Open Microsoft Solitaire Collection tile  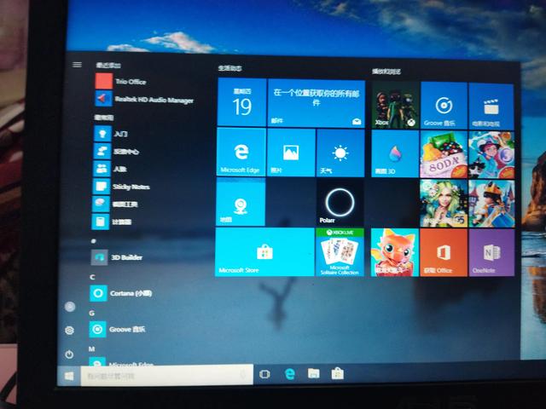click(340, 252)
